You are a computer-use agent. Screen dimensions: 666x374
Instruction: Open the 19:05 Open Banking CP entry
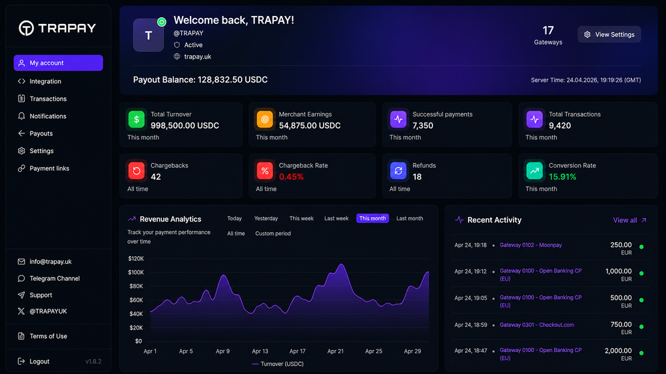[540, 301]
